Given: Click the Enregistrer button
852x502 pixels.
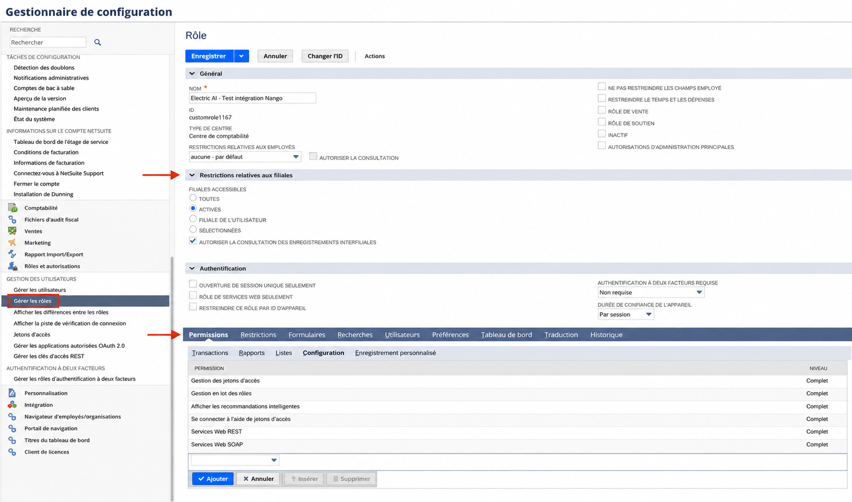Looking at the screenshot, I should coord(209,56).
